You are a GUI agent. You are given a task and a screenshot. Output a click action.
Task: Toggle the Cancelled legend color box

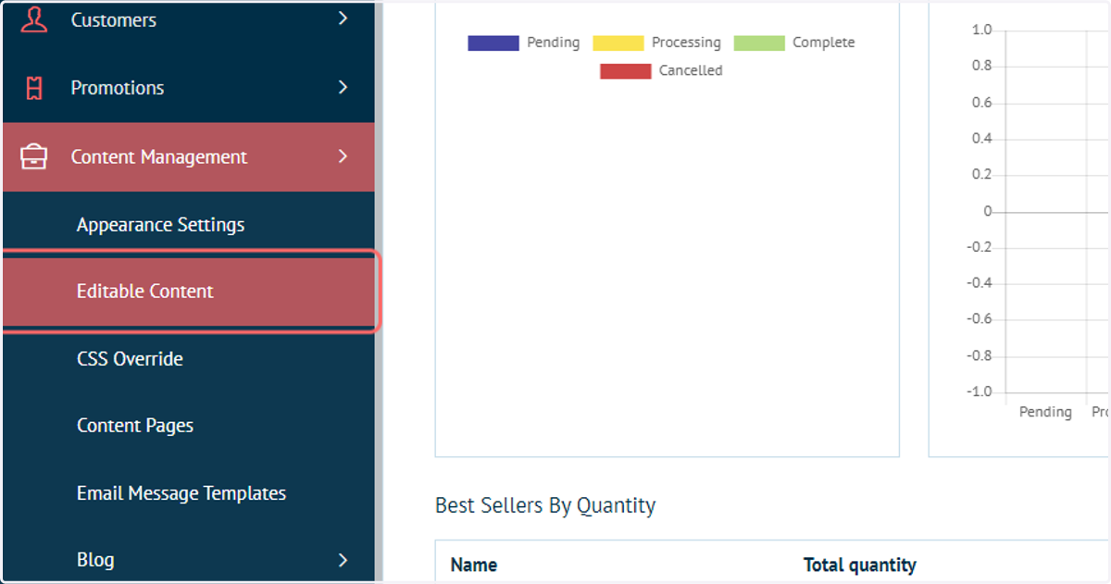point(626,71)
